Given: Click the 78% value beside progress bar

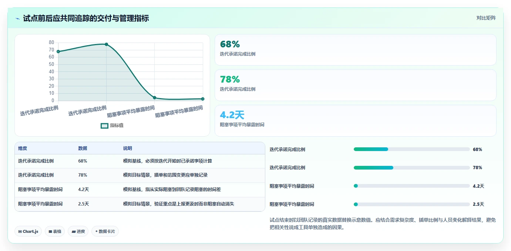Looking at the screenshot, I should coord(477,168).
